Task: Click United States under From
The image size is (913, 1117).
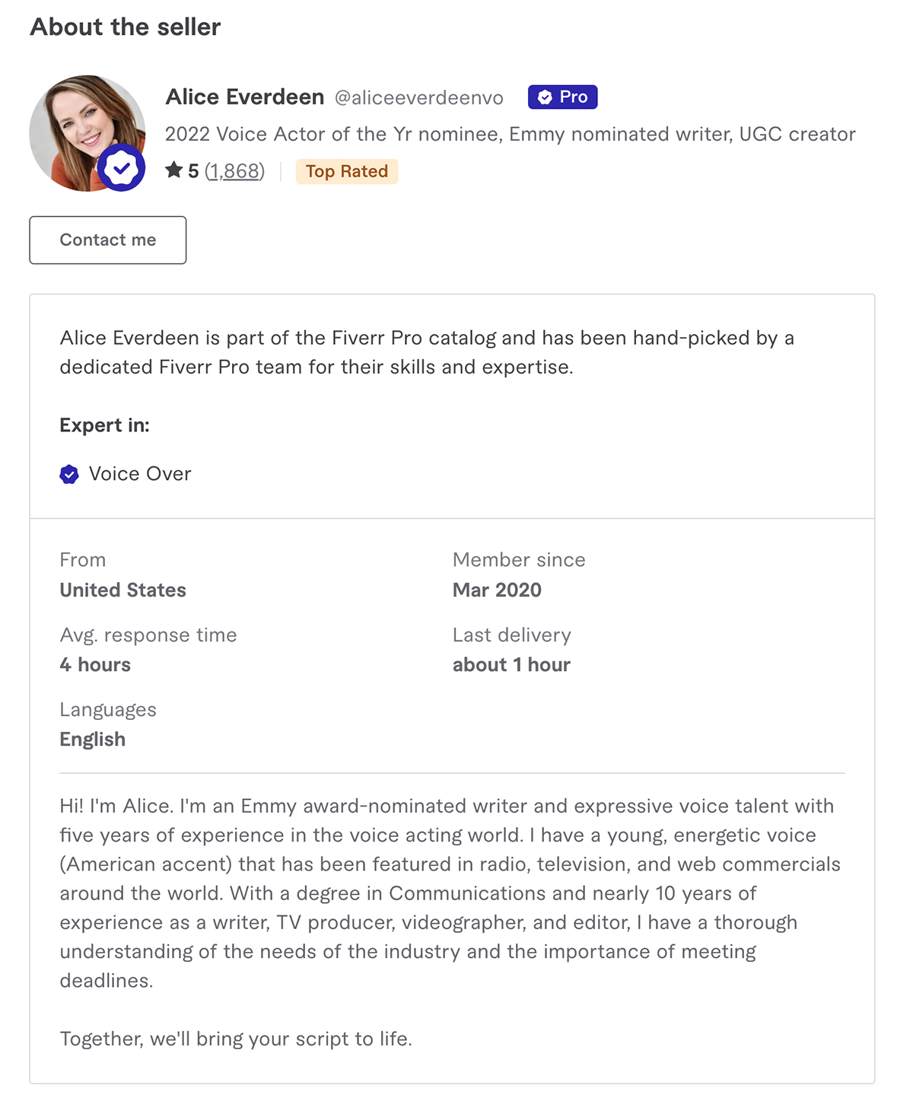Action: [x=122, y=590]
